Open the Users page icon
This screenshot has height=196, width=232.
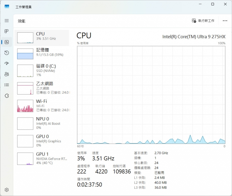tap(7, 74)
